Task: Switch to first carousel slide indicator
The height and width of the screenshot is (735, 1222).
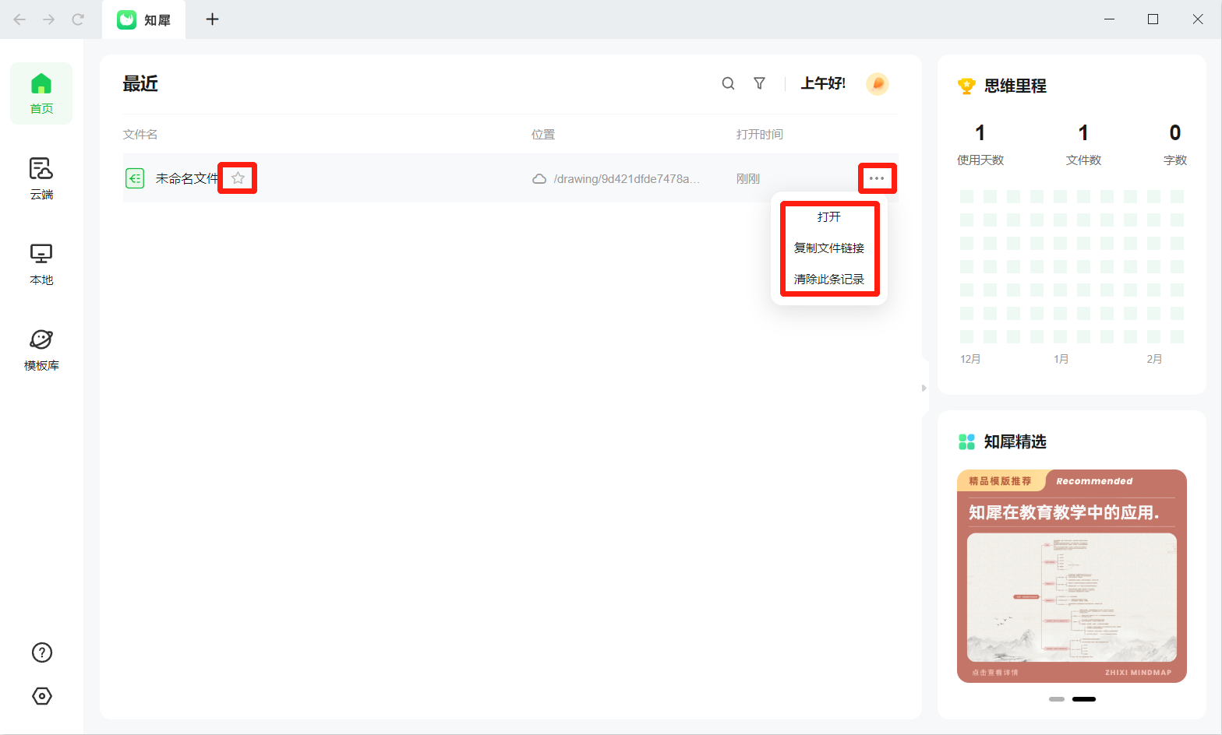Action: [x=1057, y=699]
